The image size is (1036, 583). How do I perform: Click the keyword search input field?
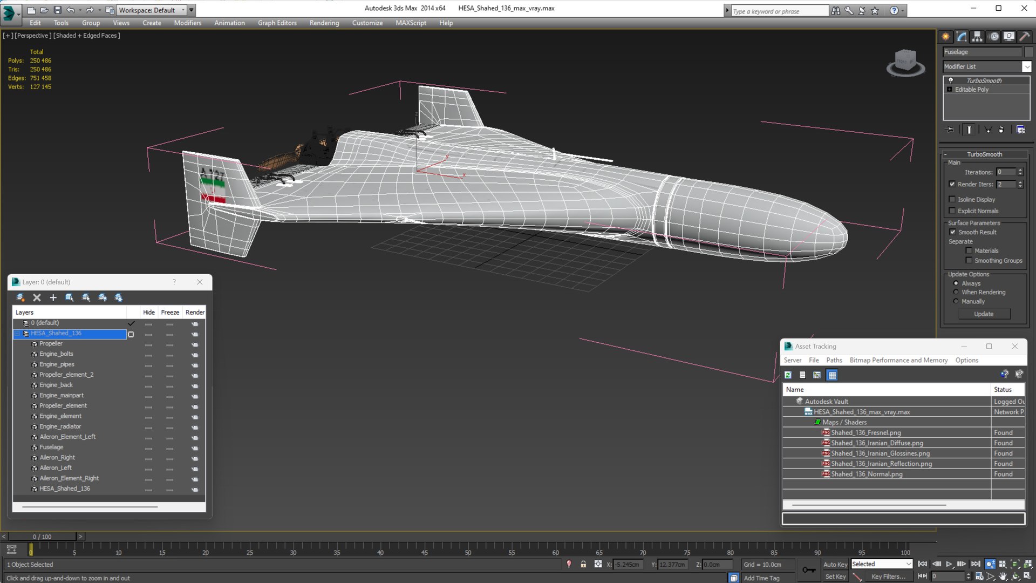click(779, 11)
